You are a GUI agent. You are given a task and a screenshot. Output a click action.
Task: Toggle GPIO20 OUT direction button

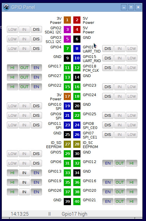coord(120,192)
